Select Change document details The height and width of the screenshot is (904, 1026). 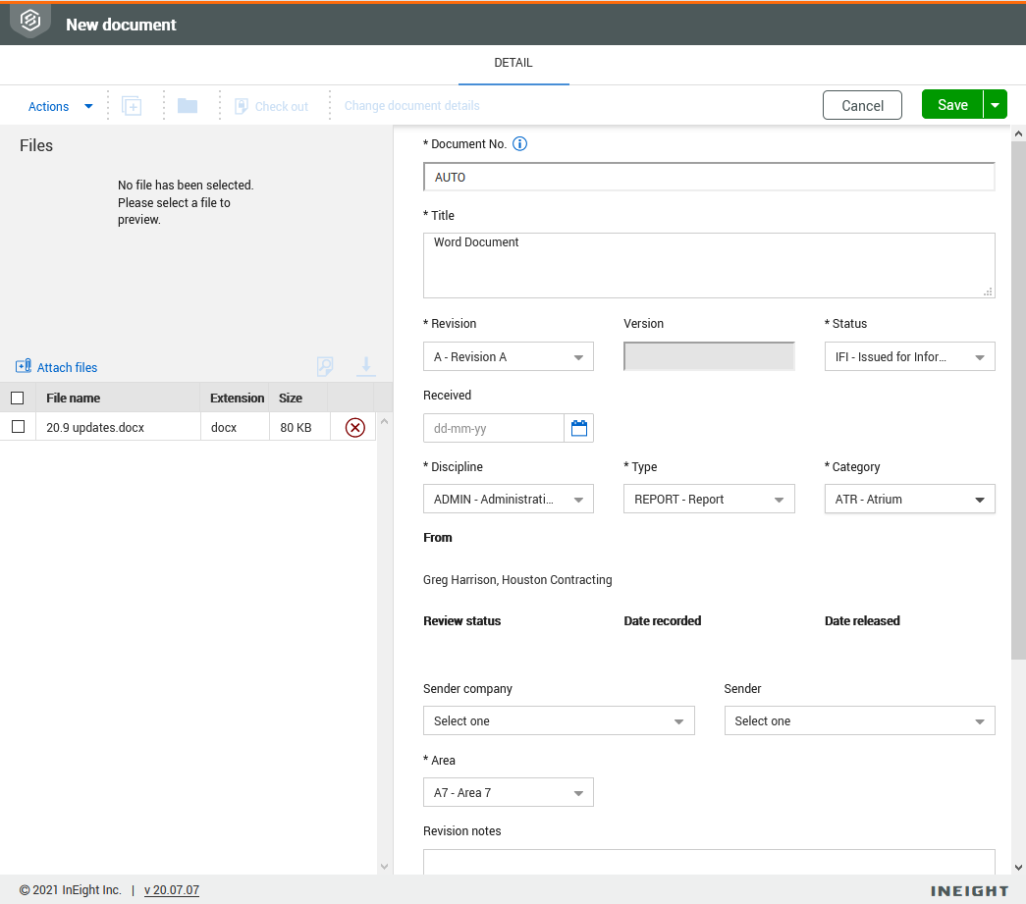click(x=411, y=105)
